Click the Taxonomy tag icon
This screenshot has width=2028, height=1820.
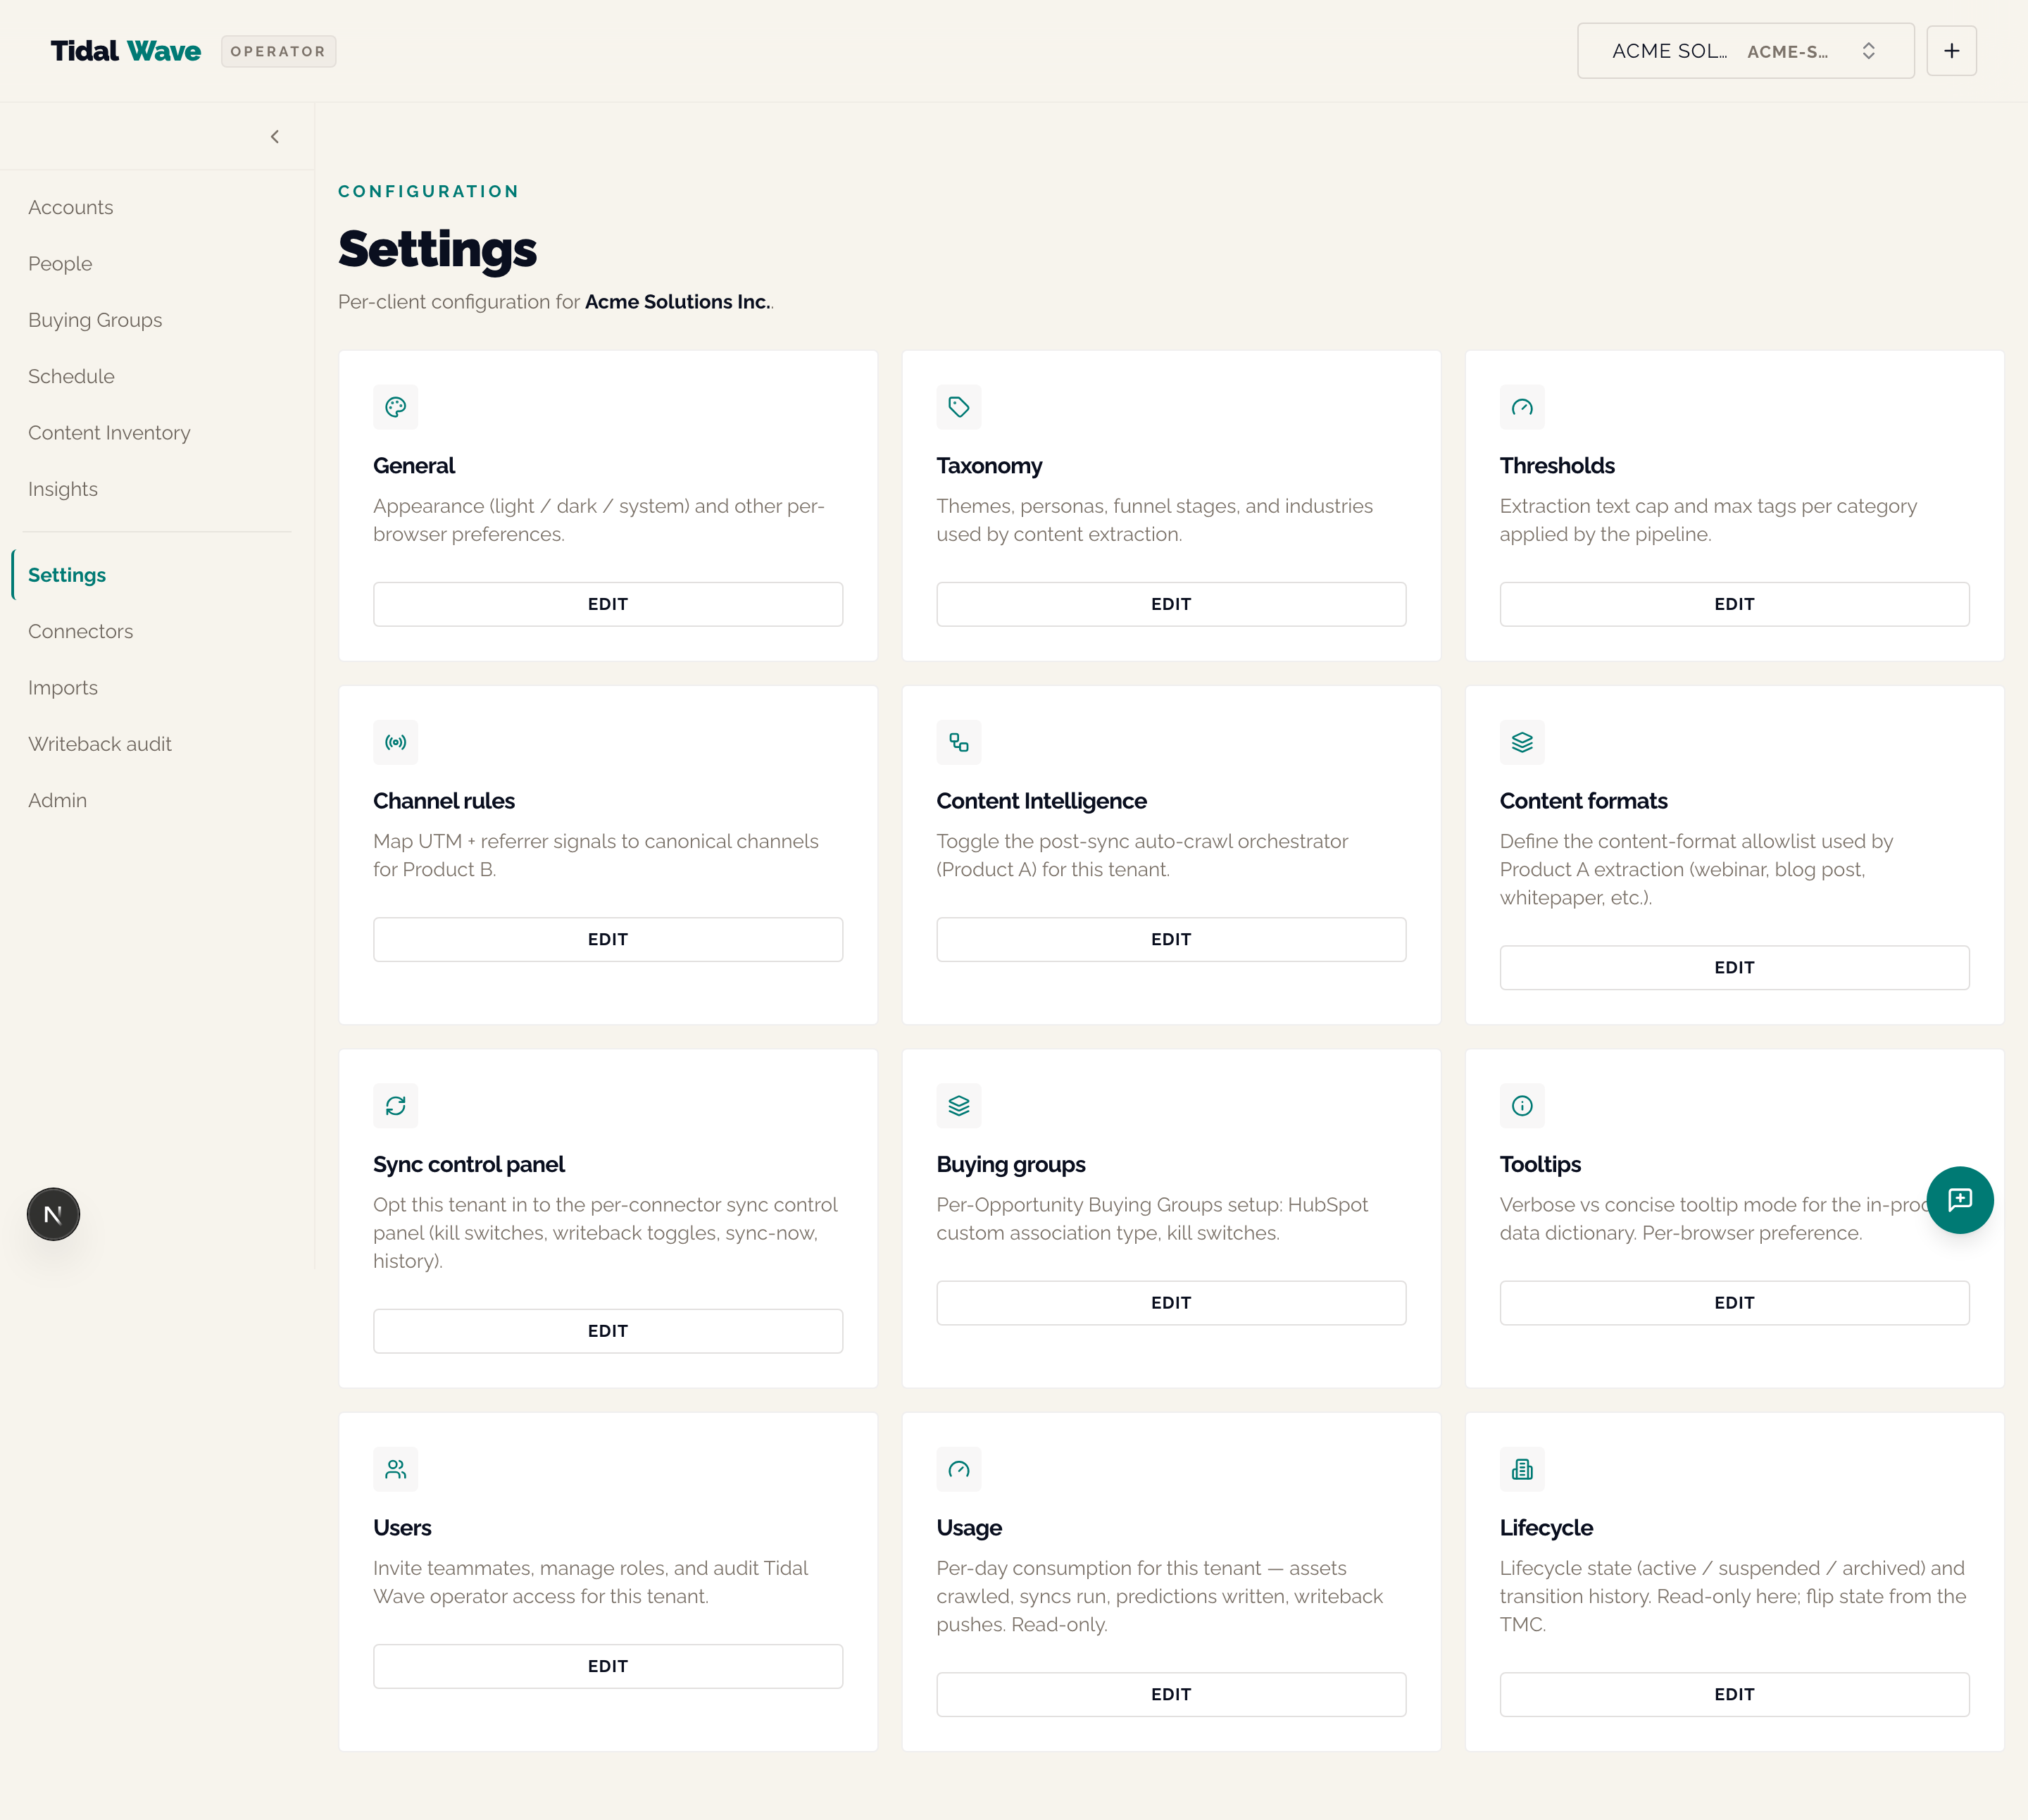point(958,407)
